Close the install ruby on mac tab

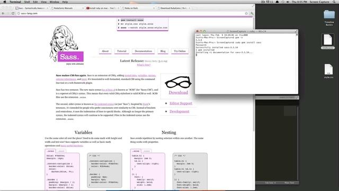pos(118,8)
